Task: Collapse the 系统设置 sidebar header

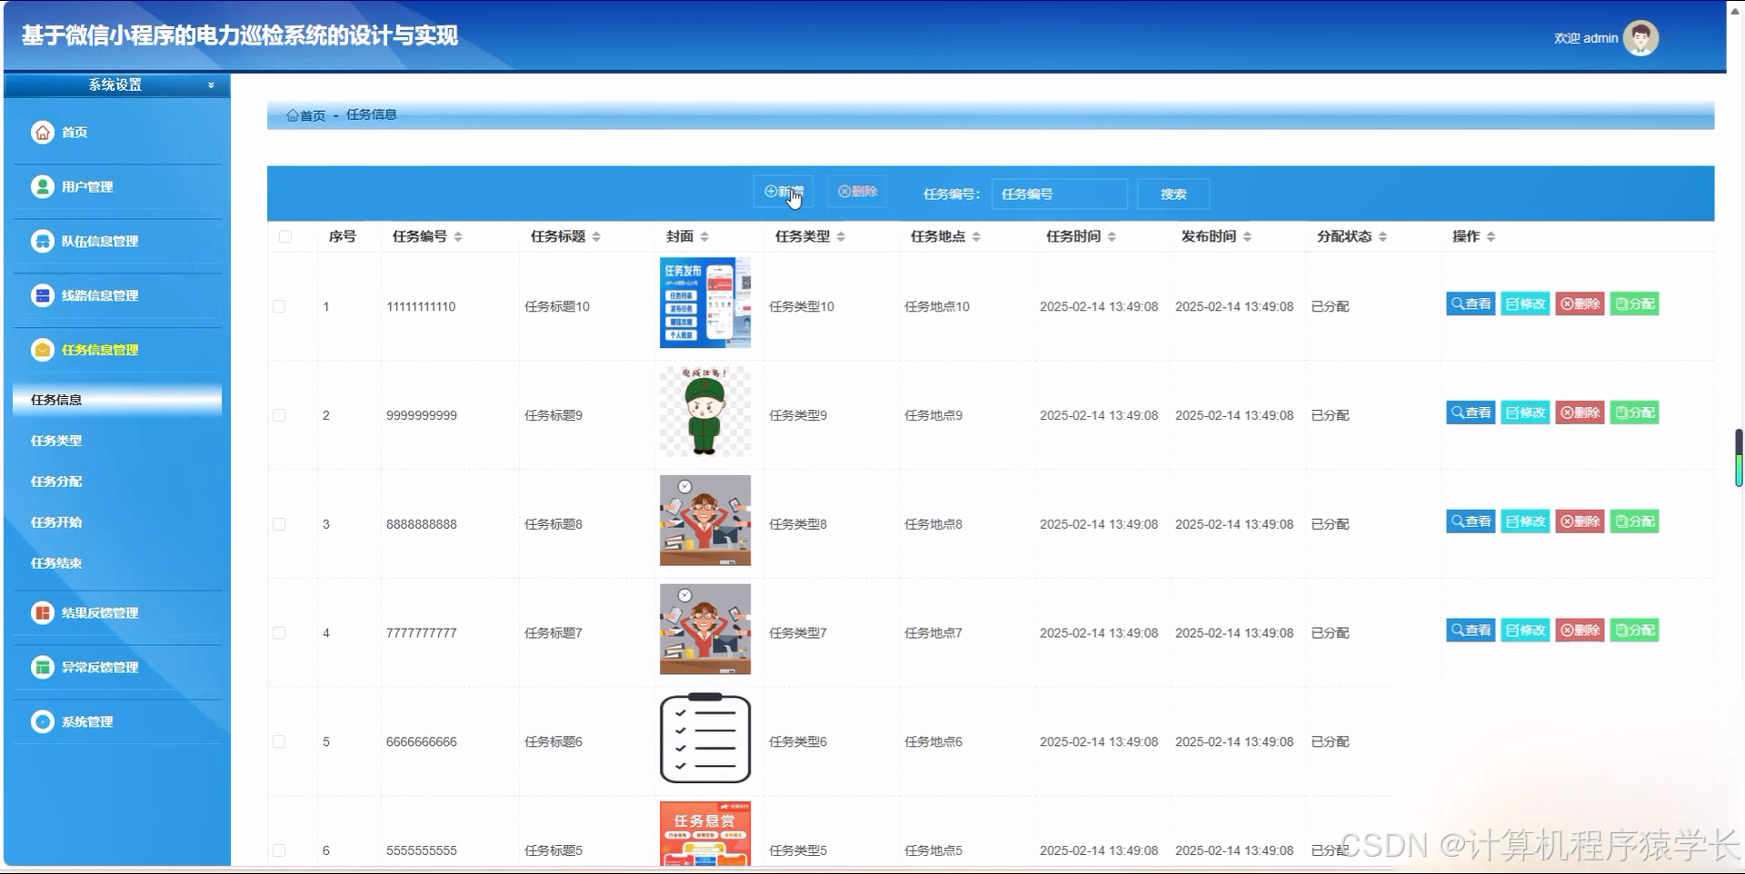Action: pos(117,85)
